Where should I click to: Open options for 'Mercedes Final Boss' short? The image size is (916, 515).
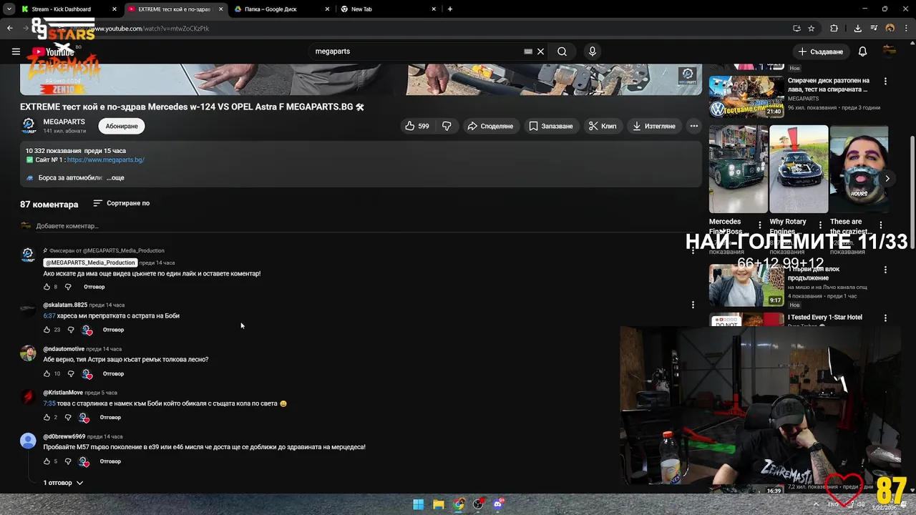pyautogui.click(x=760, y=225)
